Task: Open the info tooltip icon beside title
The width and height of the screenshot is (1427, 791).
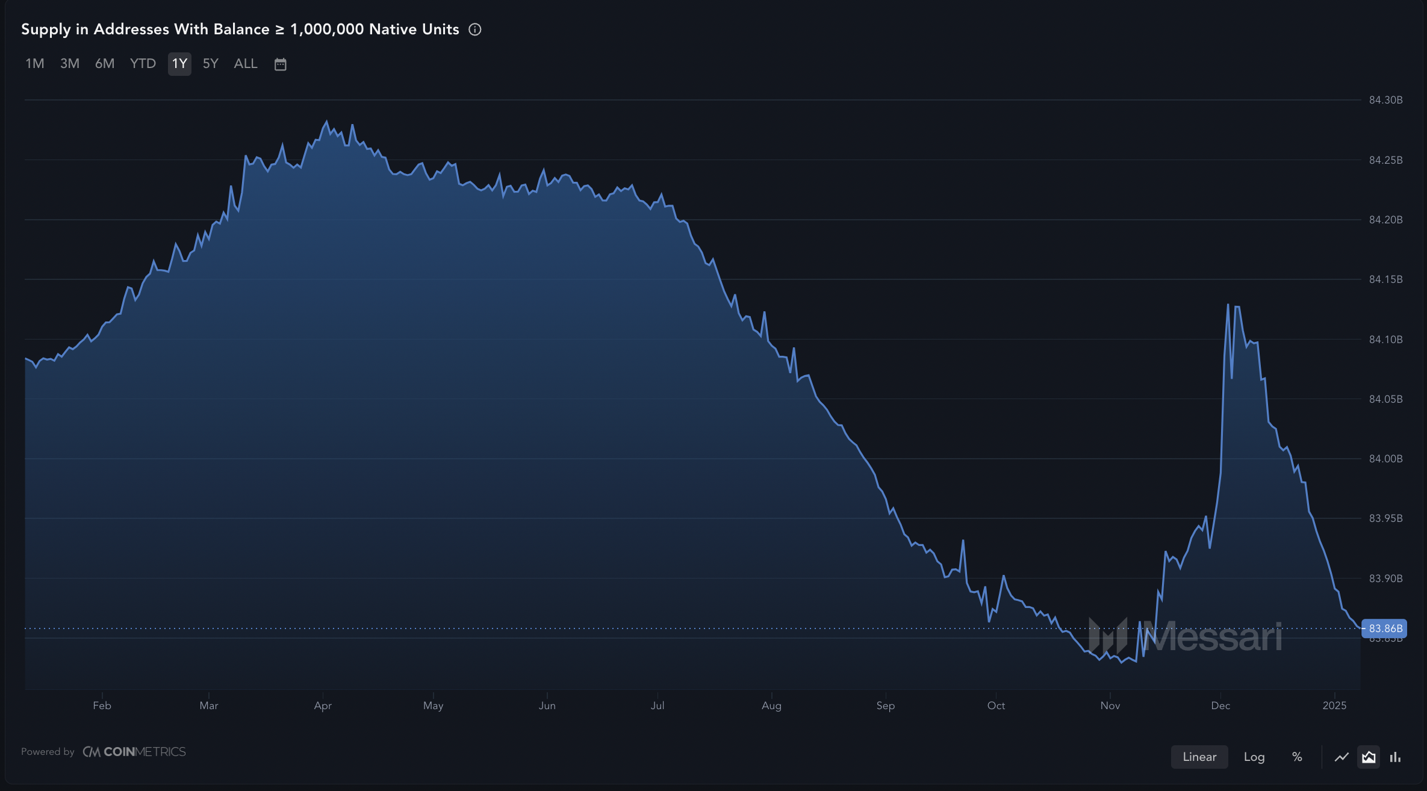Action: tap(474, 29)
